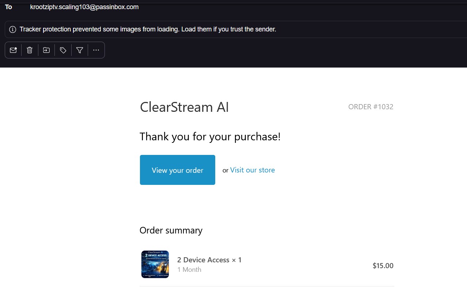Open the Visit our store link
The height and width of the screenshot is (289, 467).
tap(252, 170)
